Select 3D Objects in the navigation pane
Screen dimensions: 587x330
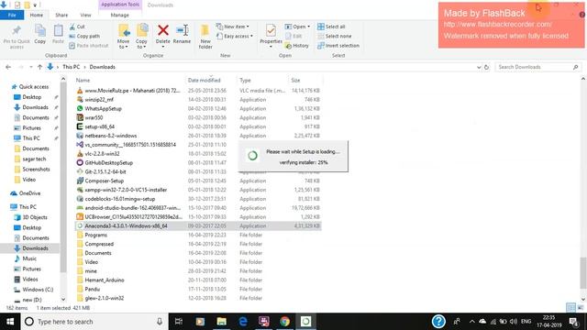click(x=35, y=217)
